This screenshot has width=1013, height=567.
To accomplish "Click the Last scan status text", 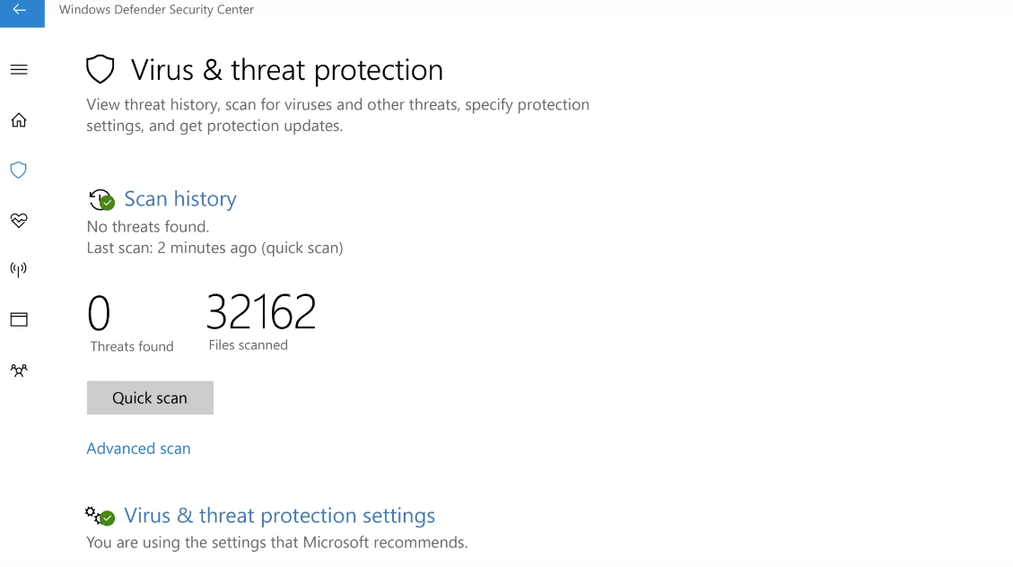I will tap(214, 248).
